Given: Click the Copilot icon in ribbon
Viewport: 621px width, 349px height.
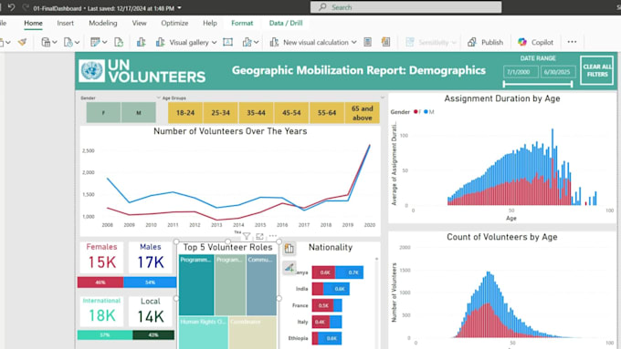Looking at the screenshot, I should (x=522, y=42).
